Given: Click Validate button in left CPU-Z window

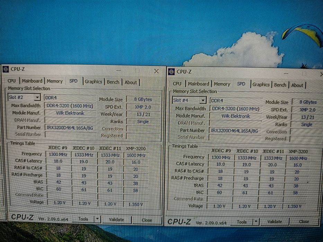Looking at the screenshot, I should point(116,220).
